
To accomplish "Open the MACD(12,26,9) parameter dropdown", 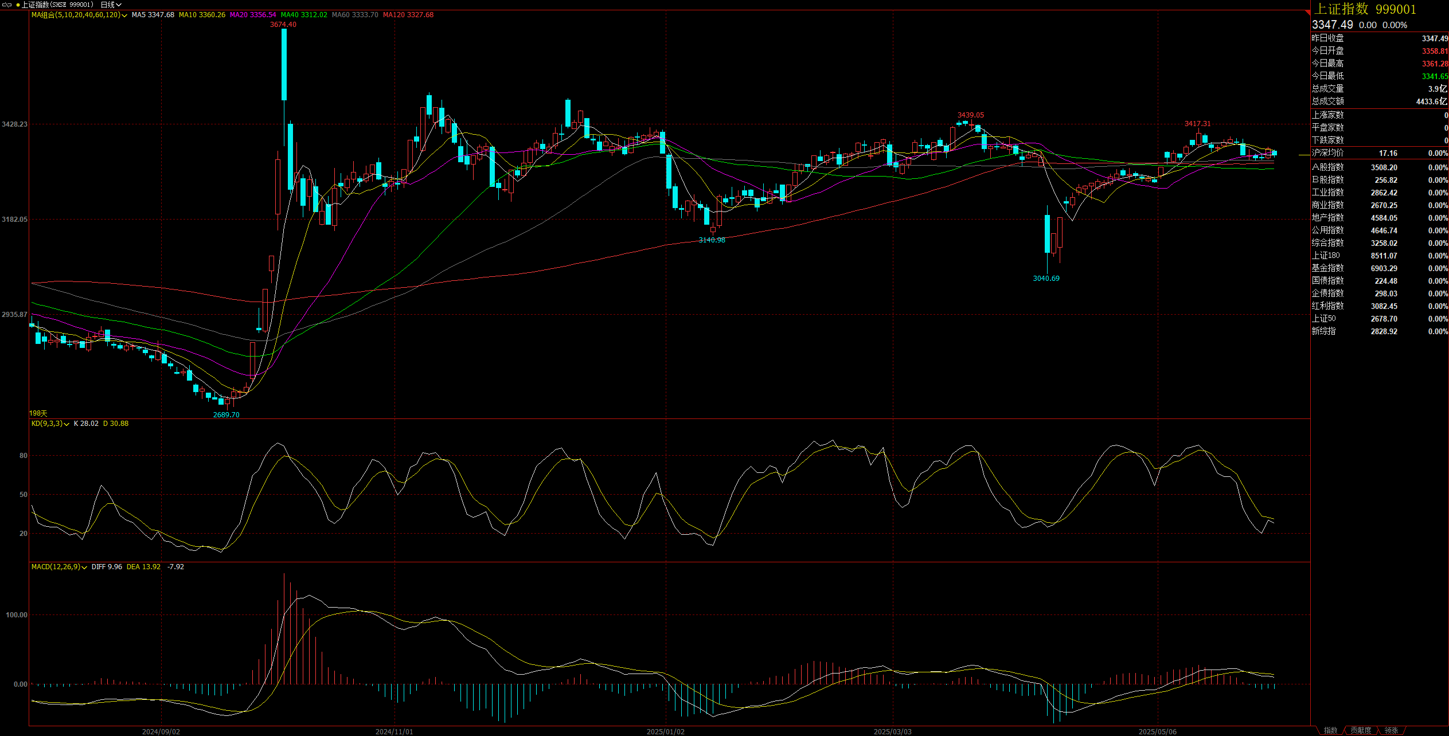I will tap(84, 567).
